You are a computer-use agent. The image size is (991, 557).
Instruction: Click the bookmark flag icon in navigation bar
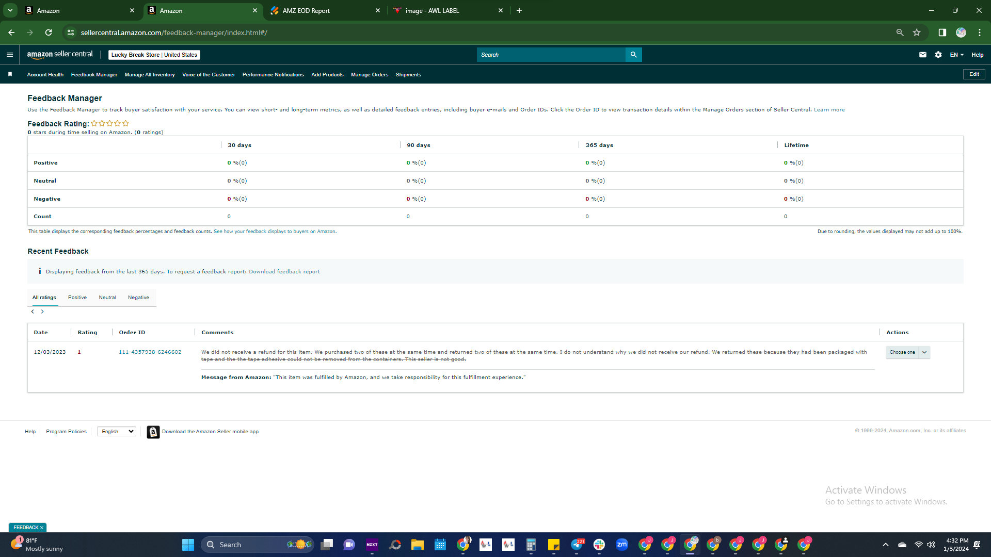(10, 74)
